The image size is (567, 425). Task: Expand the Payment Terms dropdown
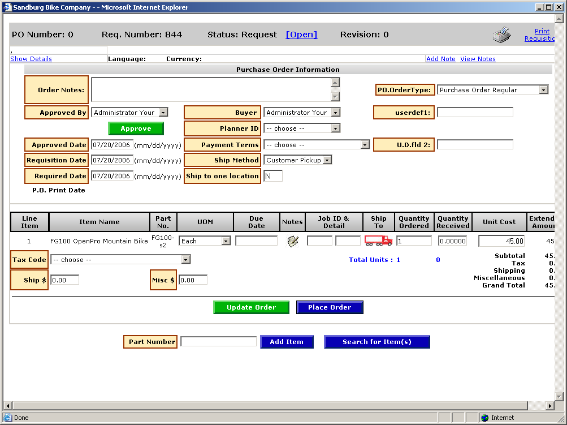365,145
